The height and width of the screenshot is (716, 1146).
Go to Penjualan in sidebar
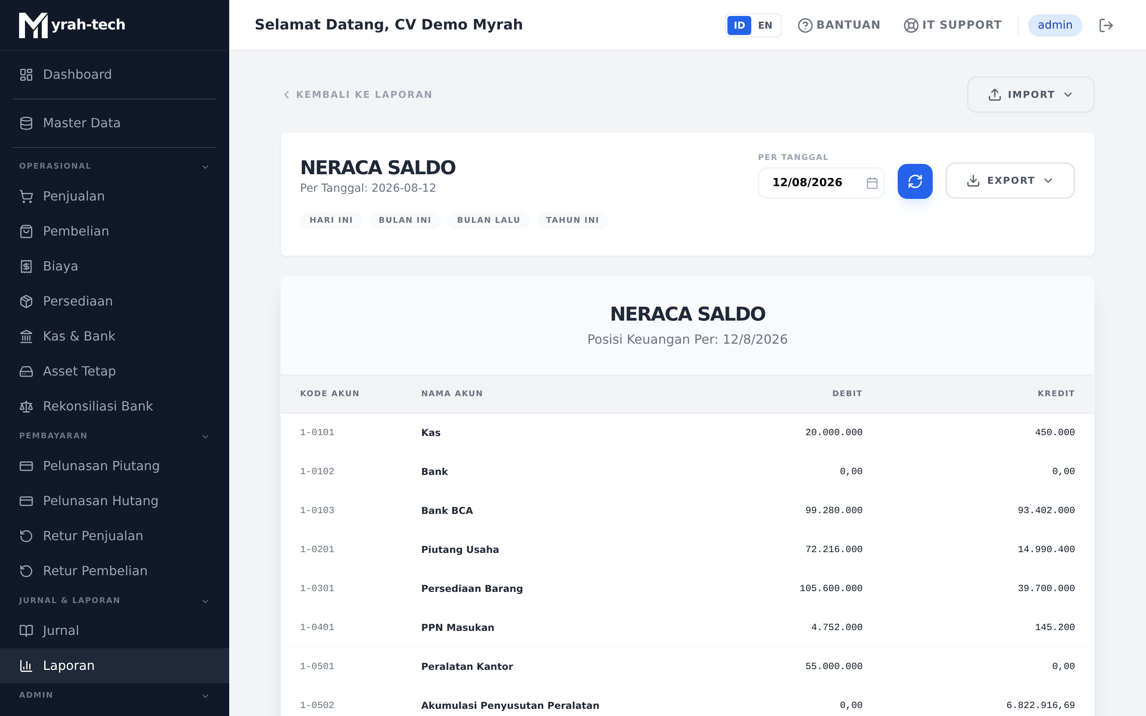[114, 197]
